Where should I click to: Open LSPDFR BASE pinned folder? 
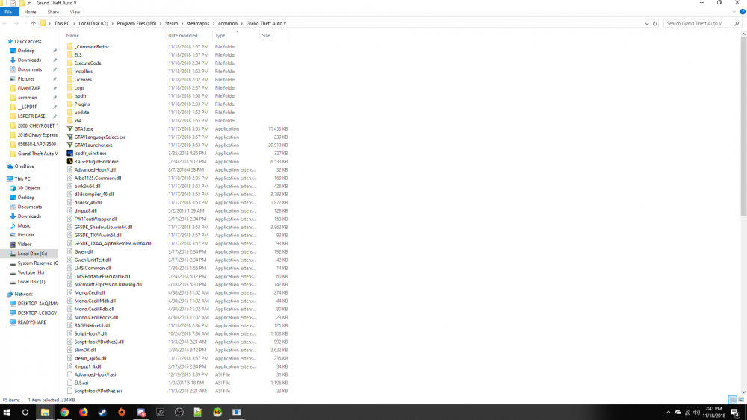(31, 116)
